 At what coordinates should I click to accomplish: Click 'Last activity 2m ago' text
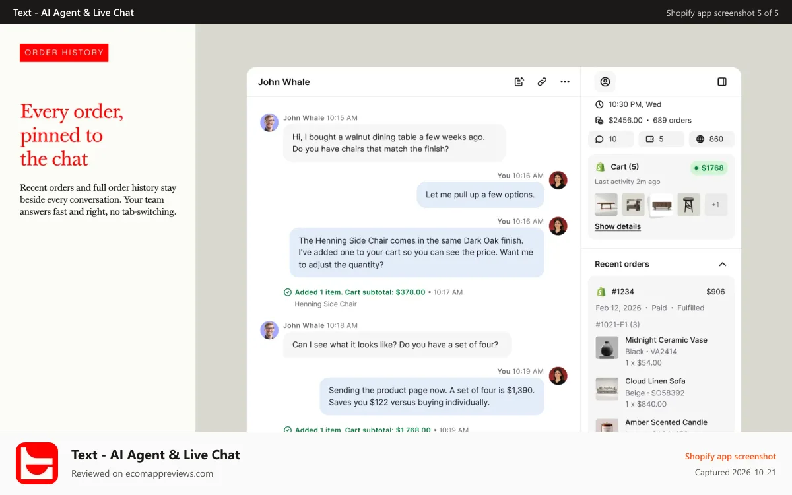[x=628, y=181]
